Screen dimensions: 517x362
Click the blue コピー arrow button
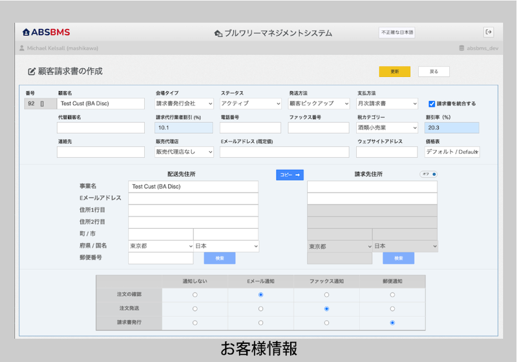pos(290,175)
